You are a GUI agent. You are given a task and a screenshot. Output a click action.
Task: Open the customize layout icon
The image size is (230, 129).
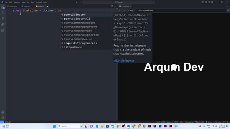tap(212, 2)
